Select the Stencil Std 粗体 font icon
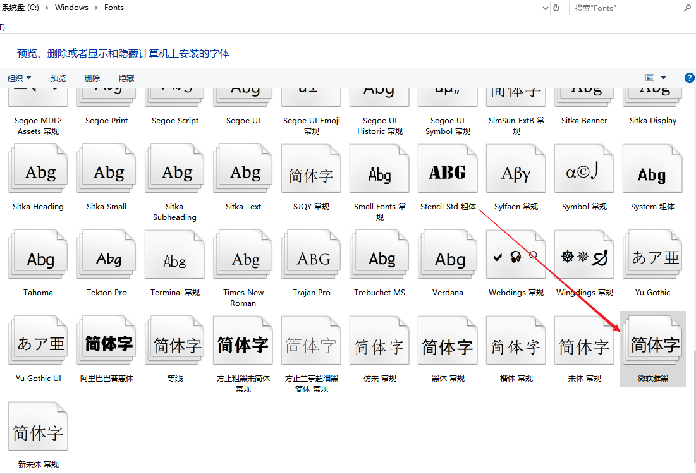 point(448,169)
